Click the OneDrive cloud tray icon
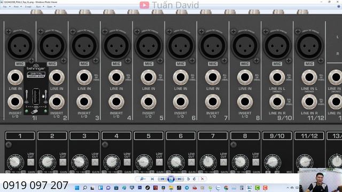This screenshot has width=342, height=192. click(x=292, y=188)
